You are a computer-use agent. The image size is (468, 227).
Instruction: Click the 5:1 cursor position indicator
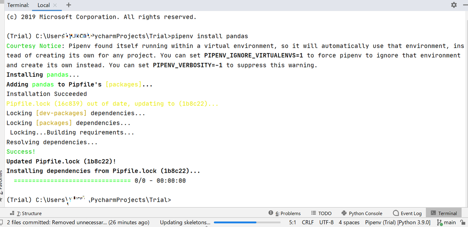click(x=293, y=222)
